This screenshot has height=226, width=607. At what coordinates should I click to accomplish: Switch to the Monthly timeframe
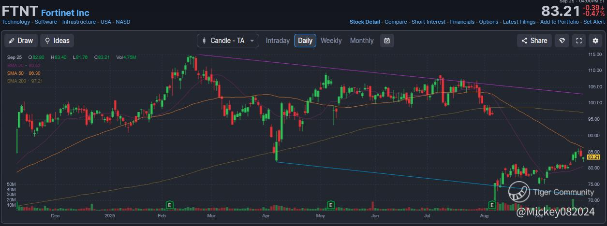pyautogui.click(x=362, y=41)
